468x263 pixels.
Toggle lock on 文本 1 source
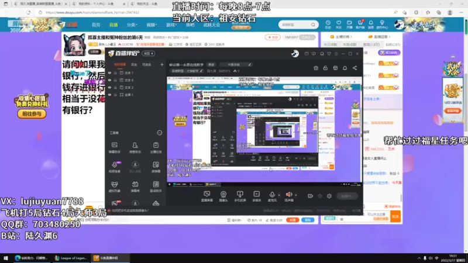click(115, 72)
